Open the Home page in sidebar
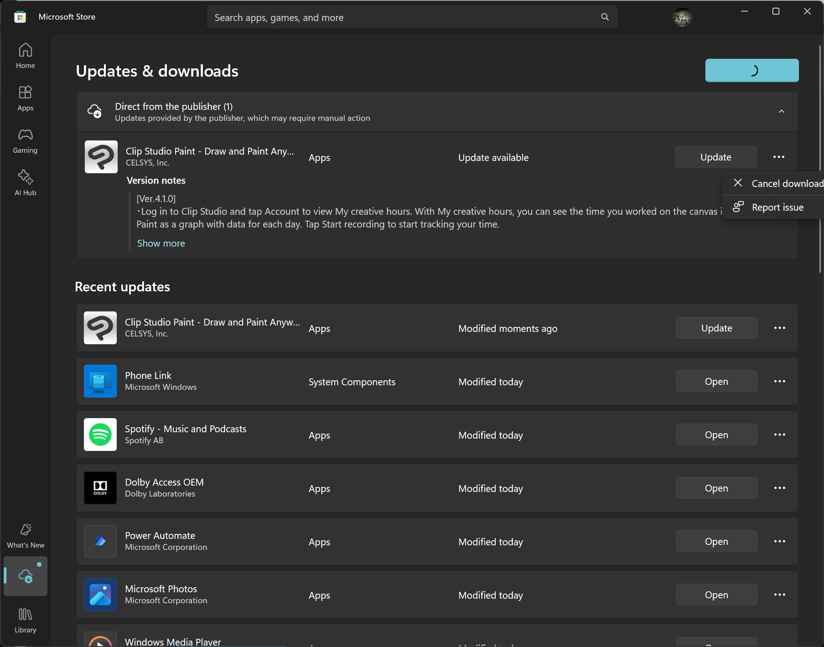 [26, 56]
